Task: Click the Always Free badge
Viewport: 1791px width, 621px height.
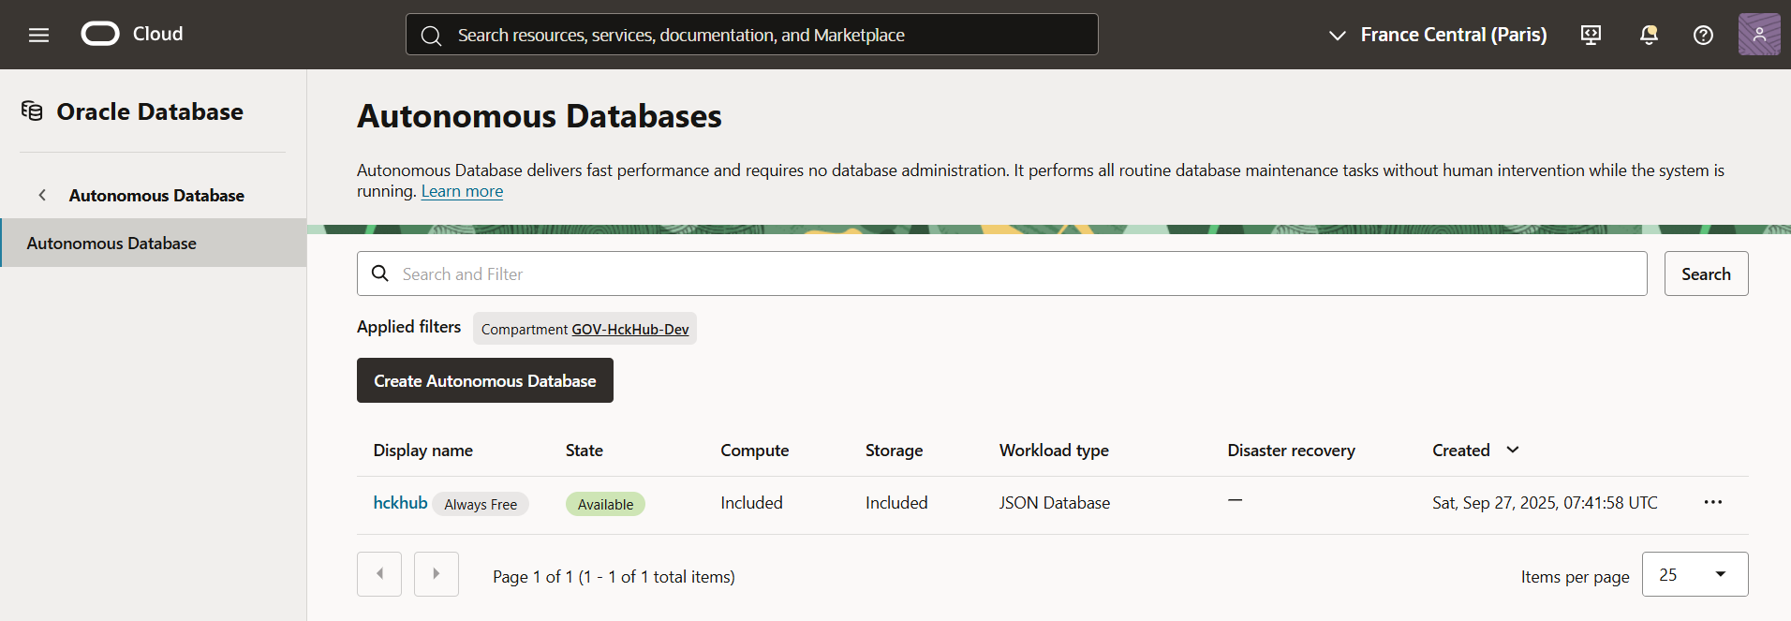Action: tap(481, 504)
